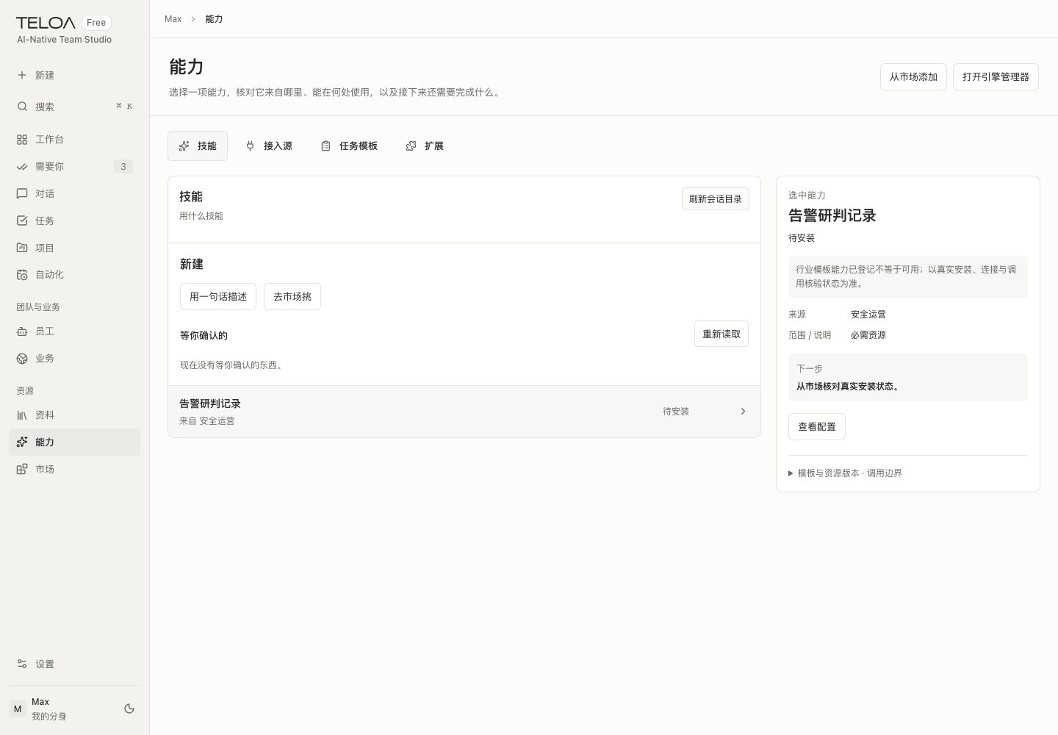Click the 需要你 double-check icon
Screen dimensions: 1058x735
tap(22, 167)
